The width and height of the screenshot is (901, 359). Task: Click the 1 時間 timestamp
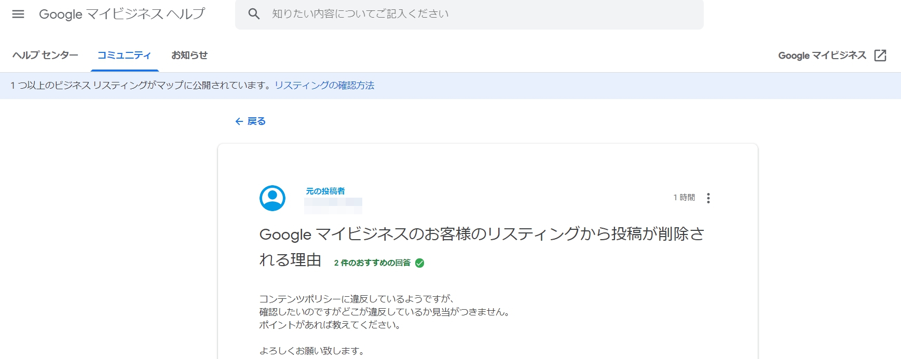[684, 198]
